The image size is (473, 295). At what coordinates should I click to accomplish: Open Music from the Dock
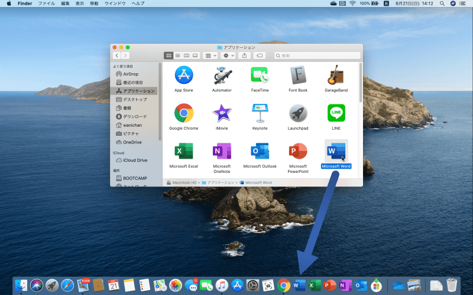222,285
